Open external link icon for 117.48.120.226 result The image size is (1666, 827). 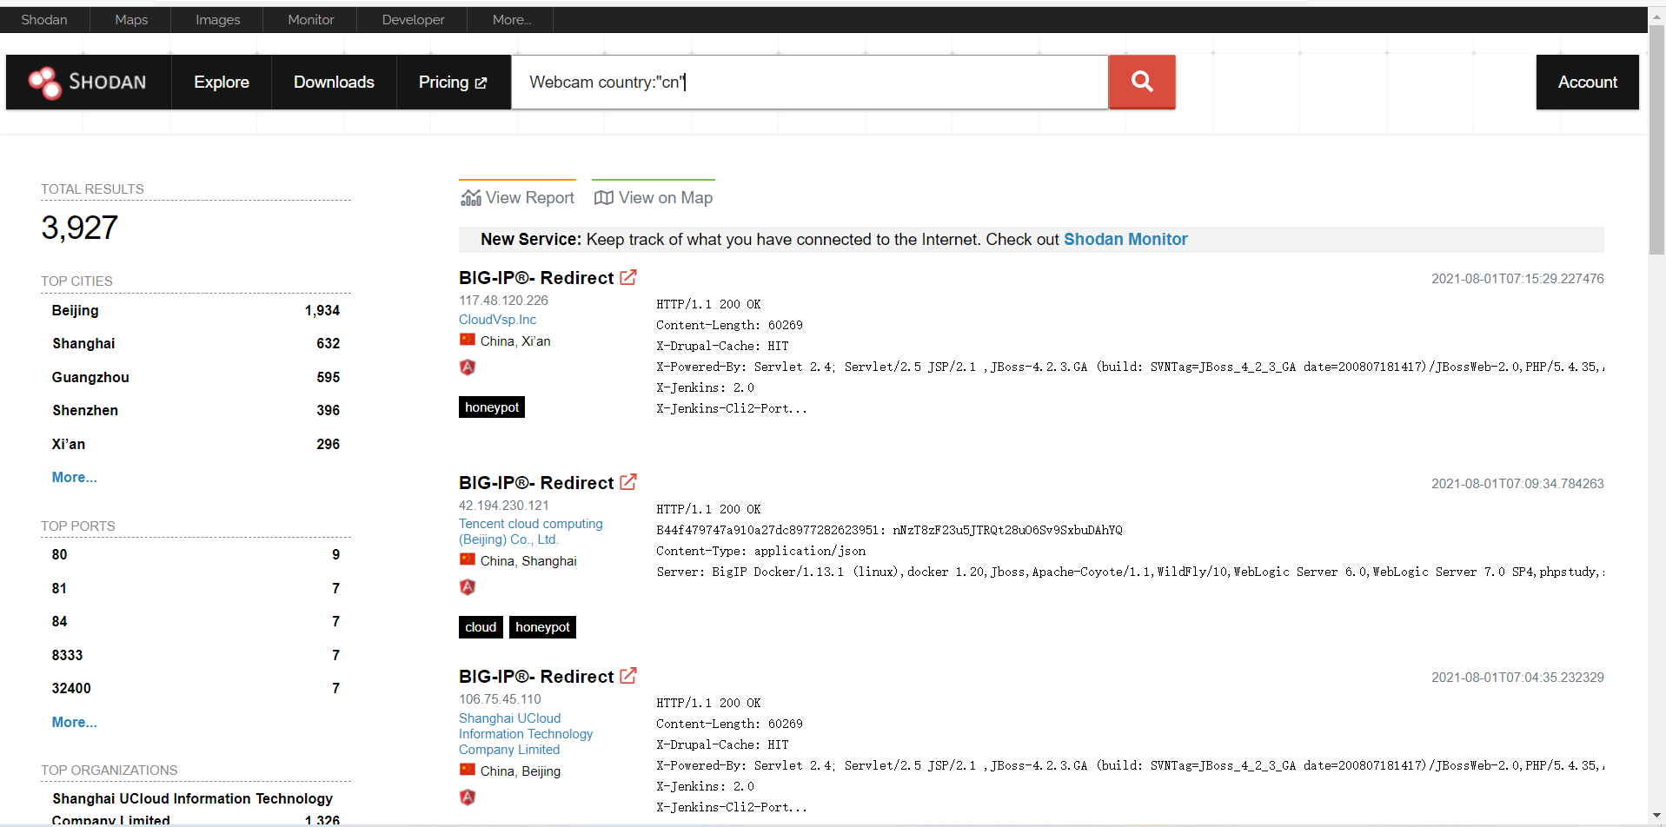628,277
